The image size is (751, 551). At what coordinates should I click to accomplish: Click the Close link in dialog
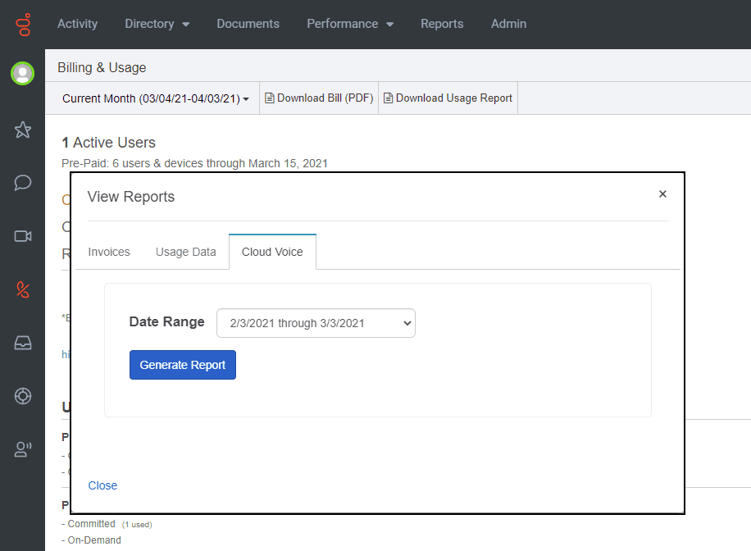coord(102,485)
